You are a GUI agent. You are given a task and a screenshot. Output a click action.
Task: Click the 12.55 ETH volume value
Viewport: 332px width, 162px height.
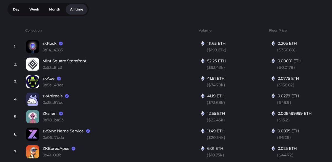216,114
